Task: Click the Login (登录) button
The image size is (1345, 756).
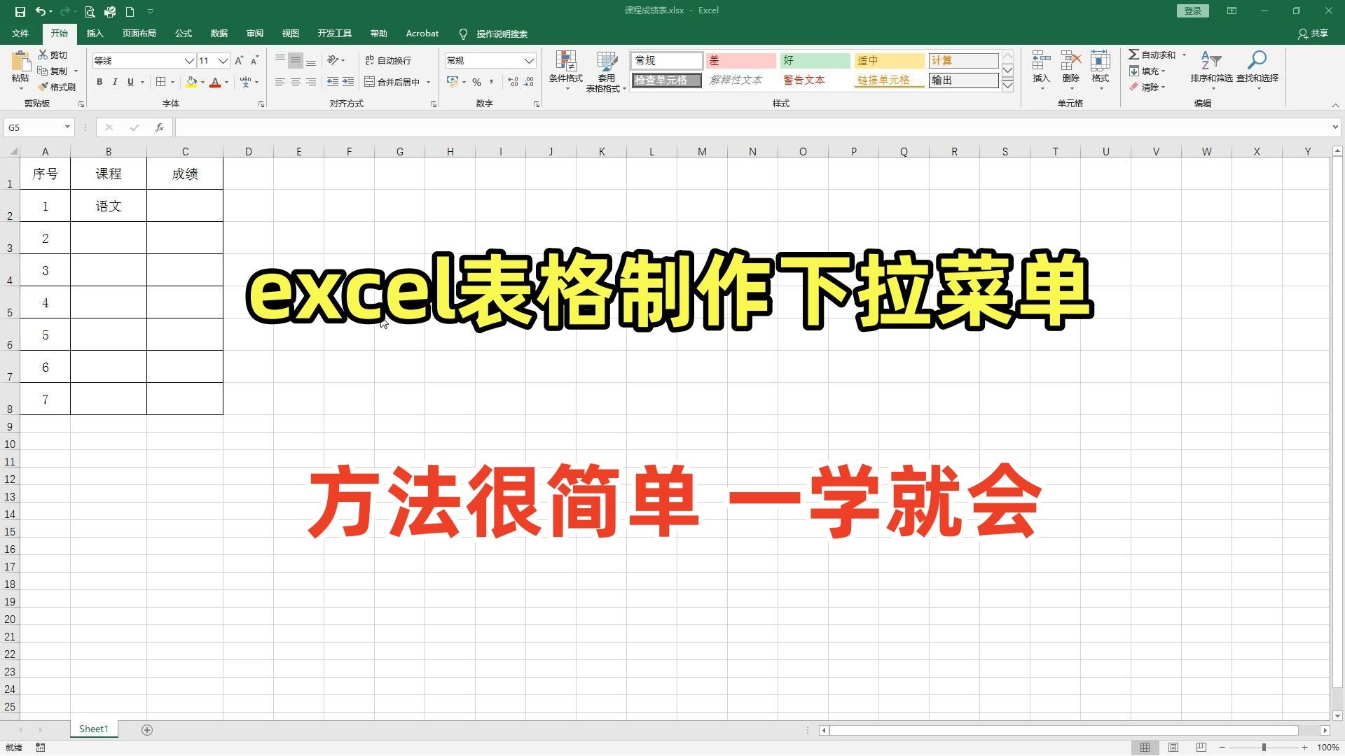Action: (1192, 10)
